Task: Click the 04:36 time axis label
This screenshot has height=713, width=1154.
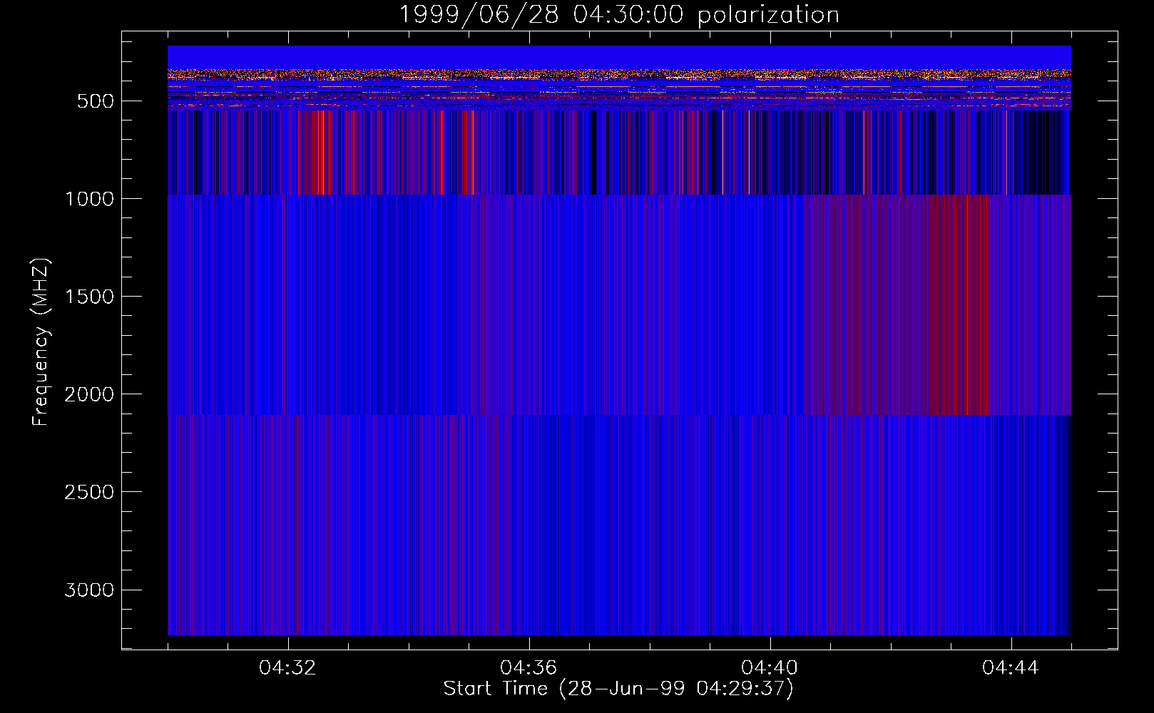Action: pyautogui.click(x=529, y=668)
